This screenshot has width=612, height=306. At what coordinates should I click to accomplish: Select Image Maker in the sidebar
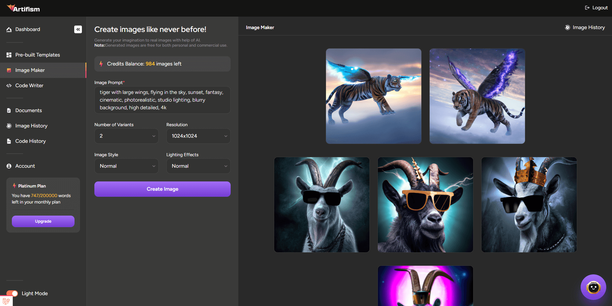tap(43, 70)
